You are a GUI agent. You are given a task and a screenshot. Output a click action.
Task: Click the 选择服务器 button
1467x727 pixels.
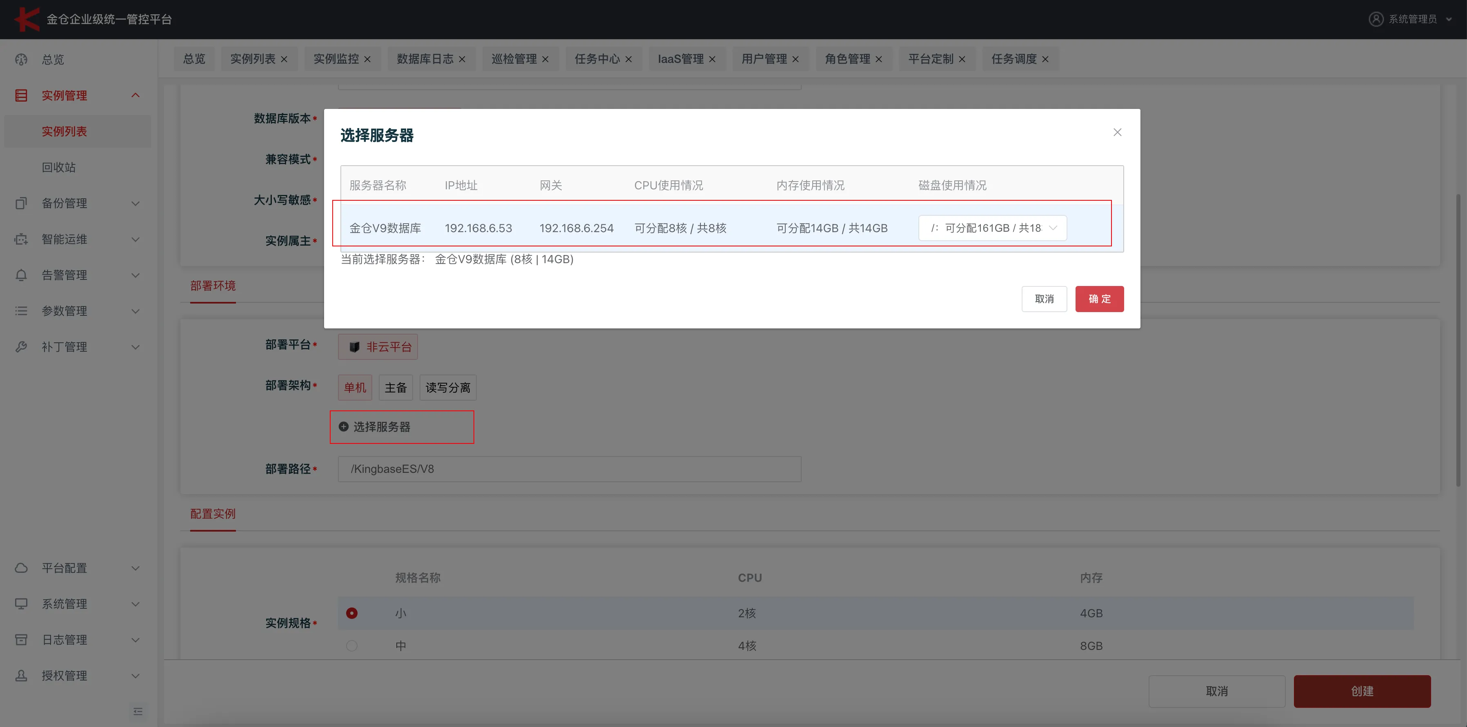(x=402, y=427)
